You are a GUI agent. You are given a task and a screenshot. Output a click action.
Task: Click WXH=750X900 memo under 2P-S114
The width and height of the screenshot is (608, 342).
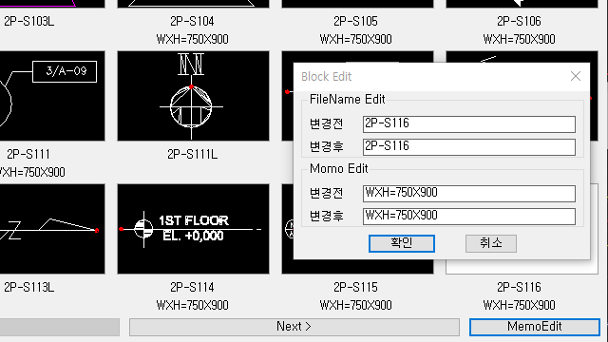coord(192,306)
